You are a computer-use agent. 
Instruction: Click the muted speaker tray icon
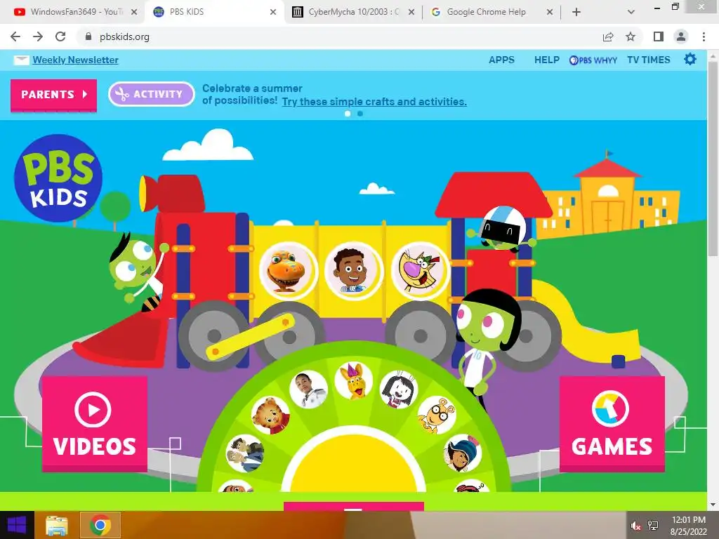(635, 526)
